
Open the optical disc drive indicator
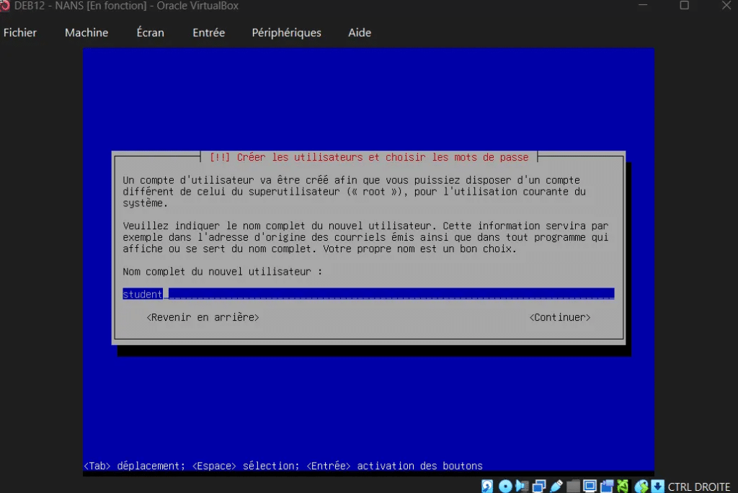pyautogui.click(x=505, y=487)
